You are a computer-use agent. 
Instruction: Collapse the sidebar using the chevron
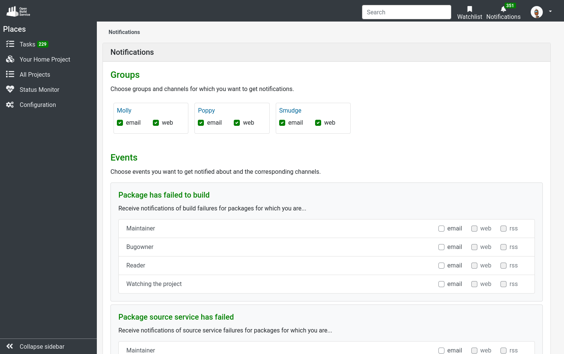coord(9,346)
